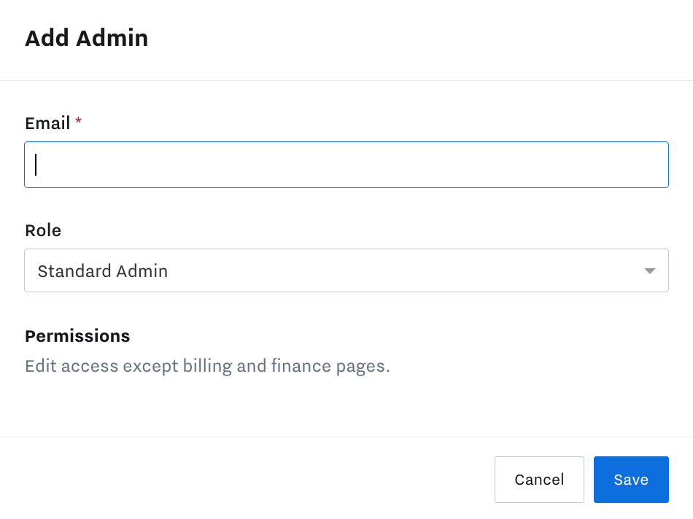Image resolution: width=693 pixels, height=519 pixels.
Task: Cancel adding the admin
Action: tap(539, 479)
